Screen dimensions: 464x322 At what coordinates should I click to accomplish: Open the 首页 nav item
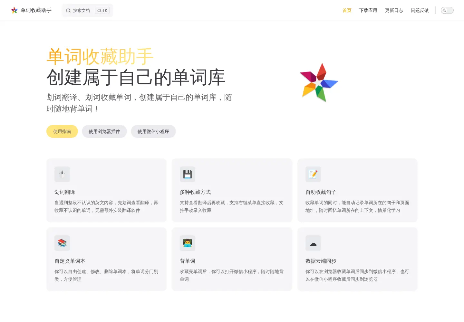347,10
